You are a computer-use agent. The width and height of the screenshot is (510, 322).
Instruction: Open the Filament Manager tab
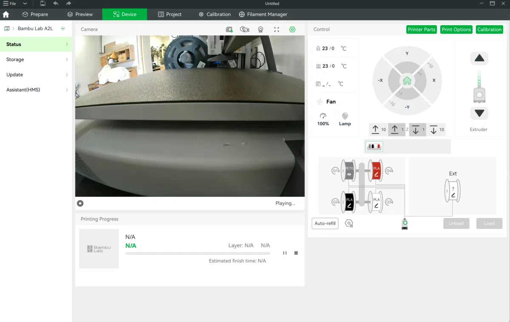263,14
